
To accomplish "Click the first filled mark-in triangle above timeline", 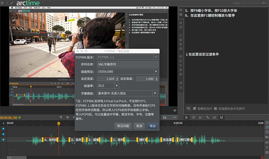I will 61,118.
